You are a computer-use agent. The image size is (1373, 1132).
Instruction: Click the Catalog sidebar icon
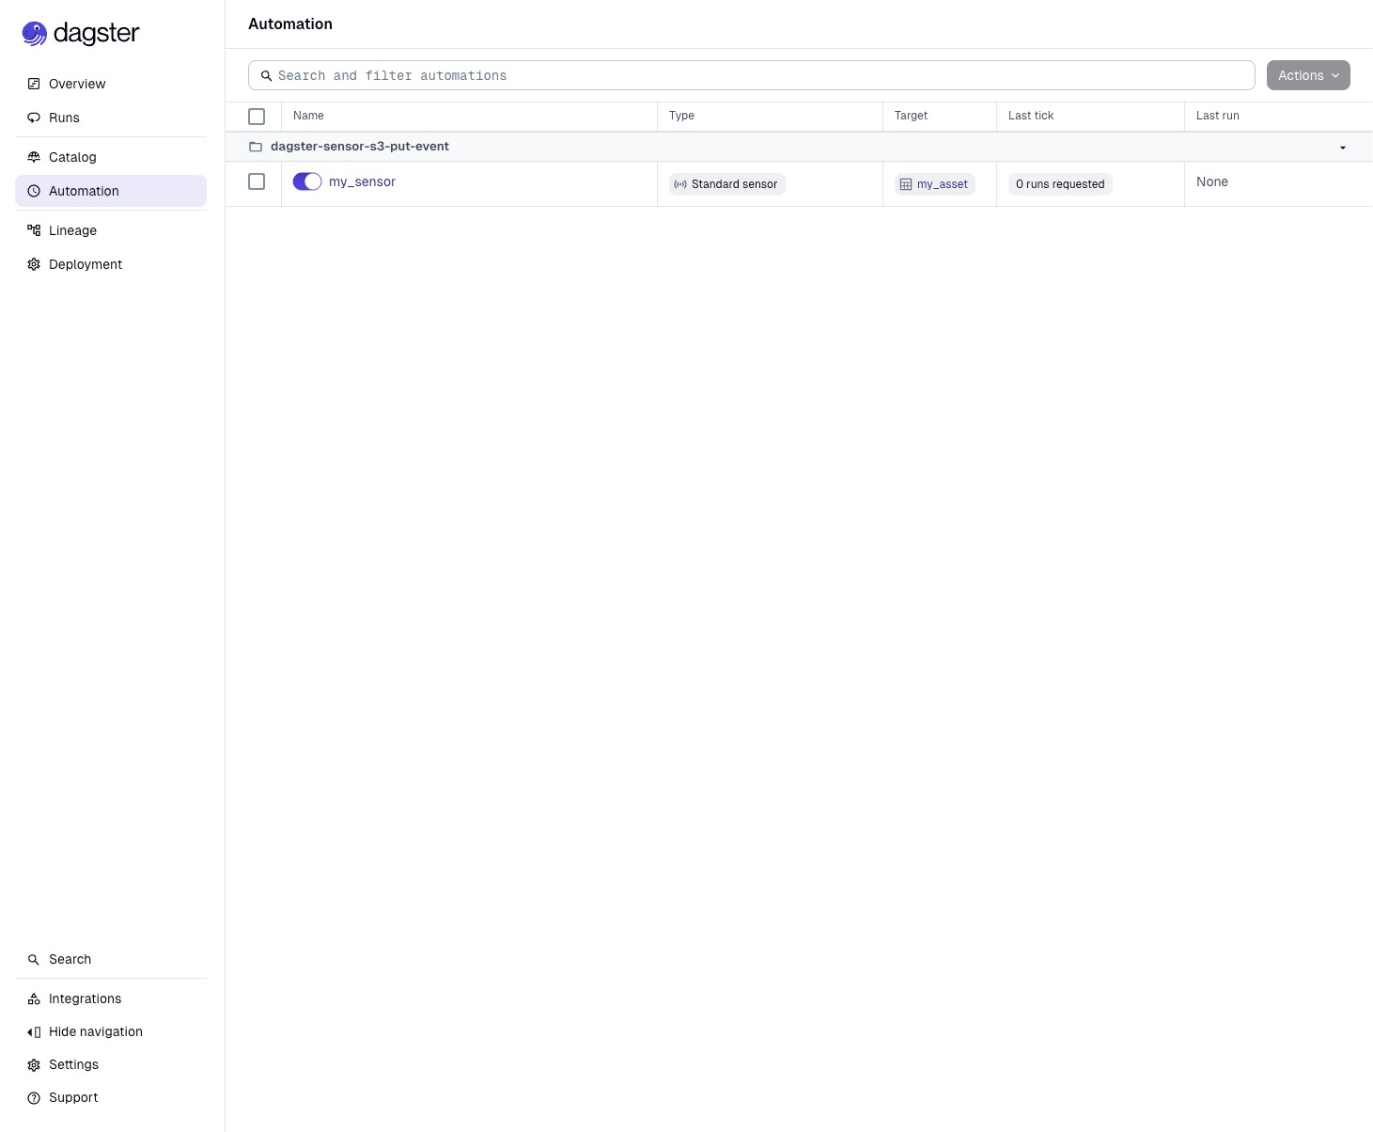[x=34, y=157]
